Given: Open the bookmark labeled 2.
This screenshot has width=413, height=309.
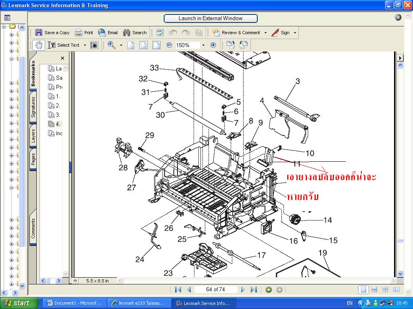Looking at the screenshot, I should pyautogui.click(x=54, y=105).
